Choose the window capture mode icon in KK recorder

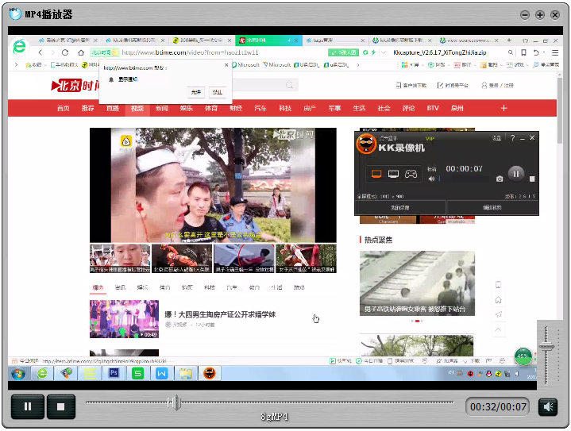tap(394, 174)
